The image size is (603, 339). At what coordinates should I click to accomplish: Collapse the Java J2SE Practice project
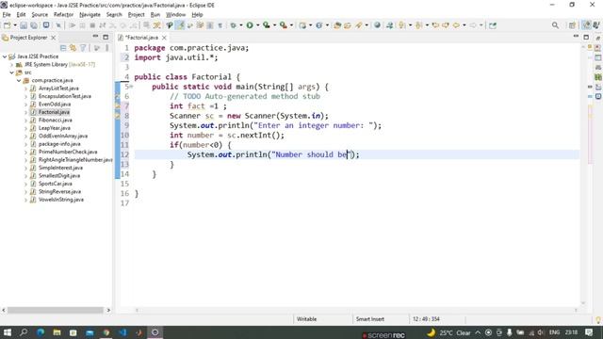(x=5, y=56)
